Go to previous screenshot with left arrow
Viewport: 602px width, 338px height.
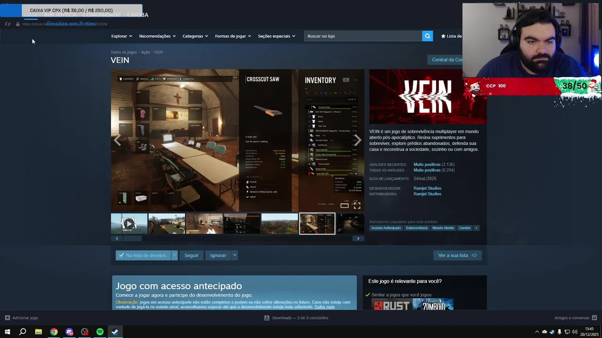point(117,140)
